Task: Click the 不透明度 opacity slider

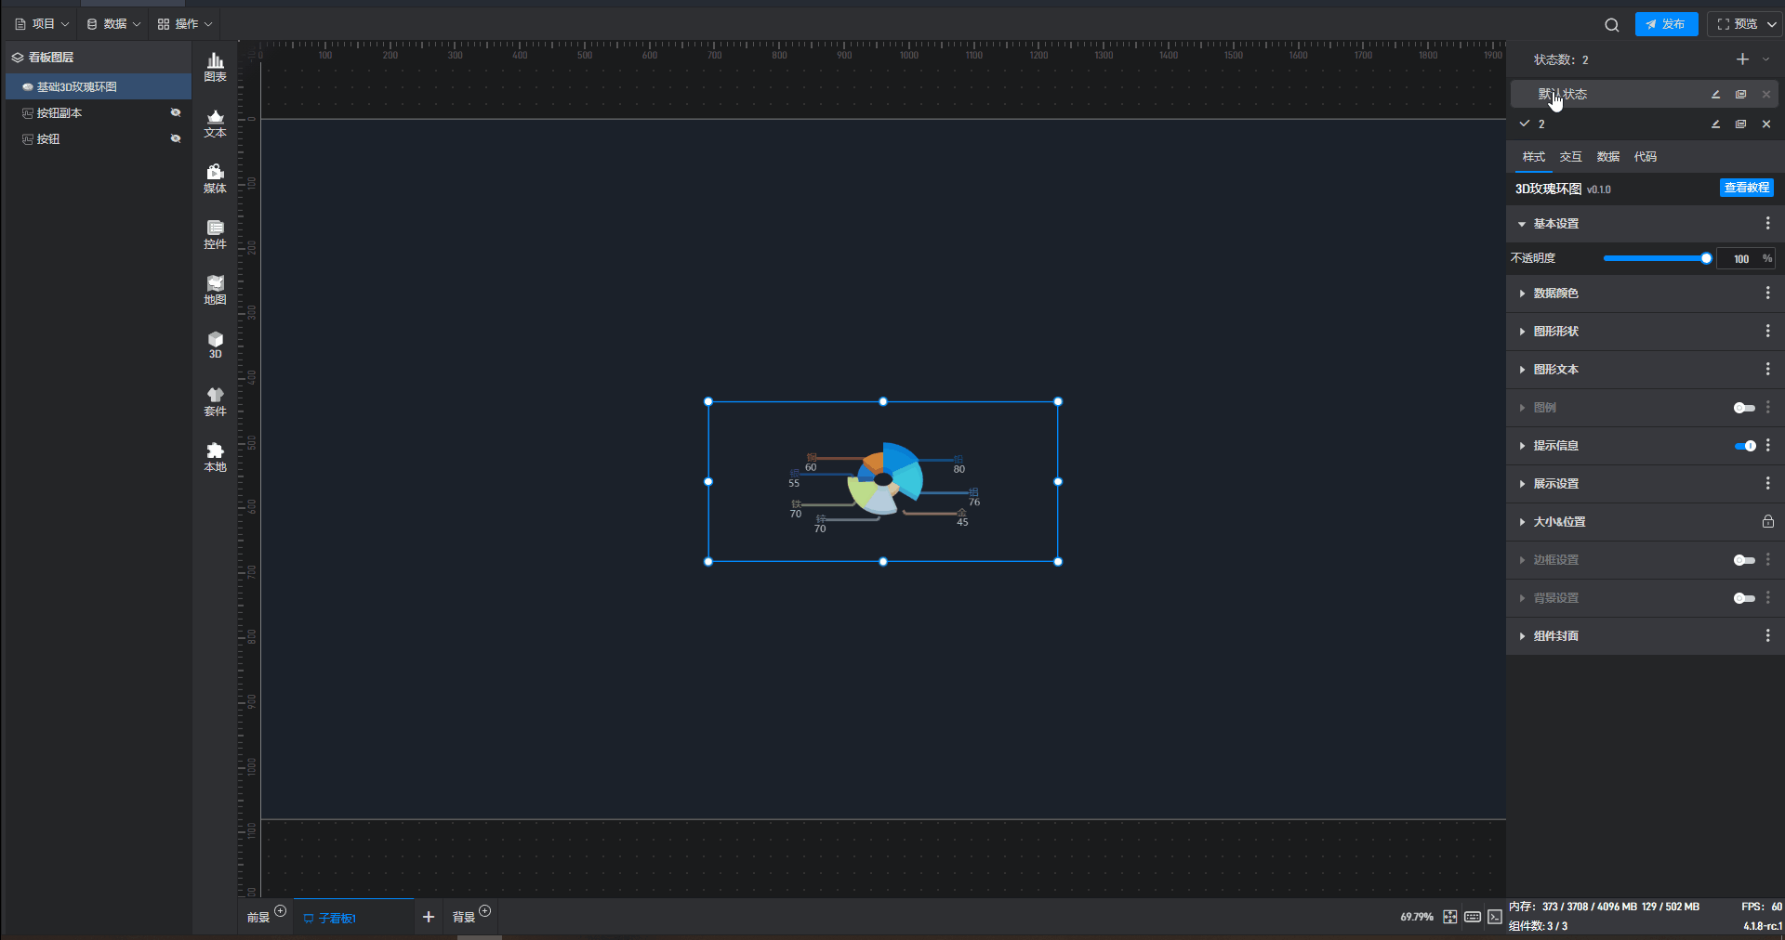Action: coord(1655,258)
